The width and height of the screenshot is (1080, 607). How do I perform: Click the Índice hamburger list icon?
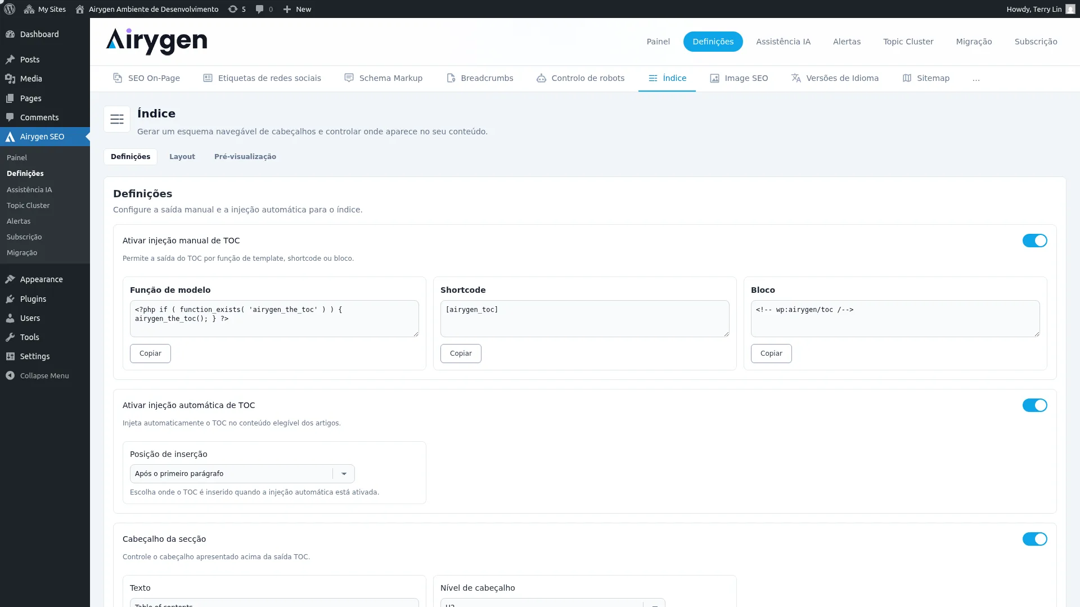pos(117,119)
